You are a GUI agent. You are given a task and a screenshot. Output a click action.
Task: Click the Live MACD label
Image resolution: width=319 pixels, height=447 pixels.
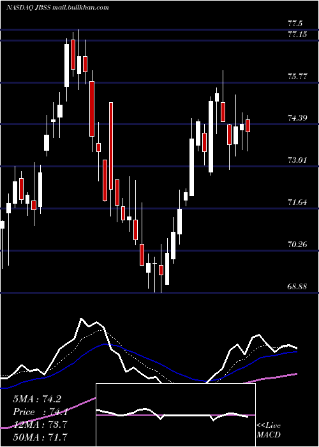click(269, 430)
